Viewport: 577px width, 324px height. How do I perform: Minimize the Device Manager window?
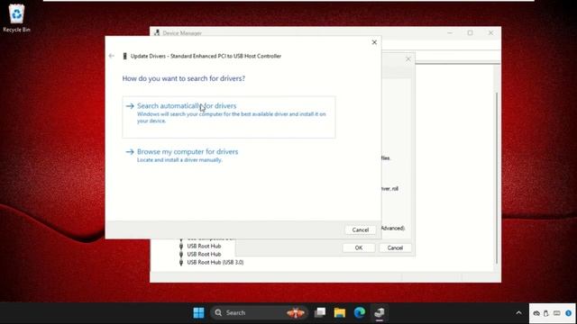pyautogui.click(x=450, y=32)
